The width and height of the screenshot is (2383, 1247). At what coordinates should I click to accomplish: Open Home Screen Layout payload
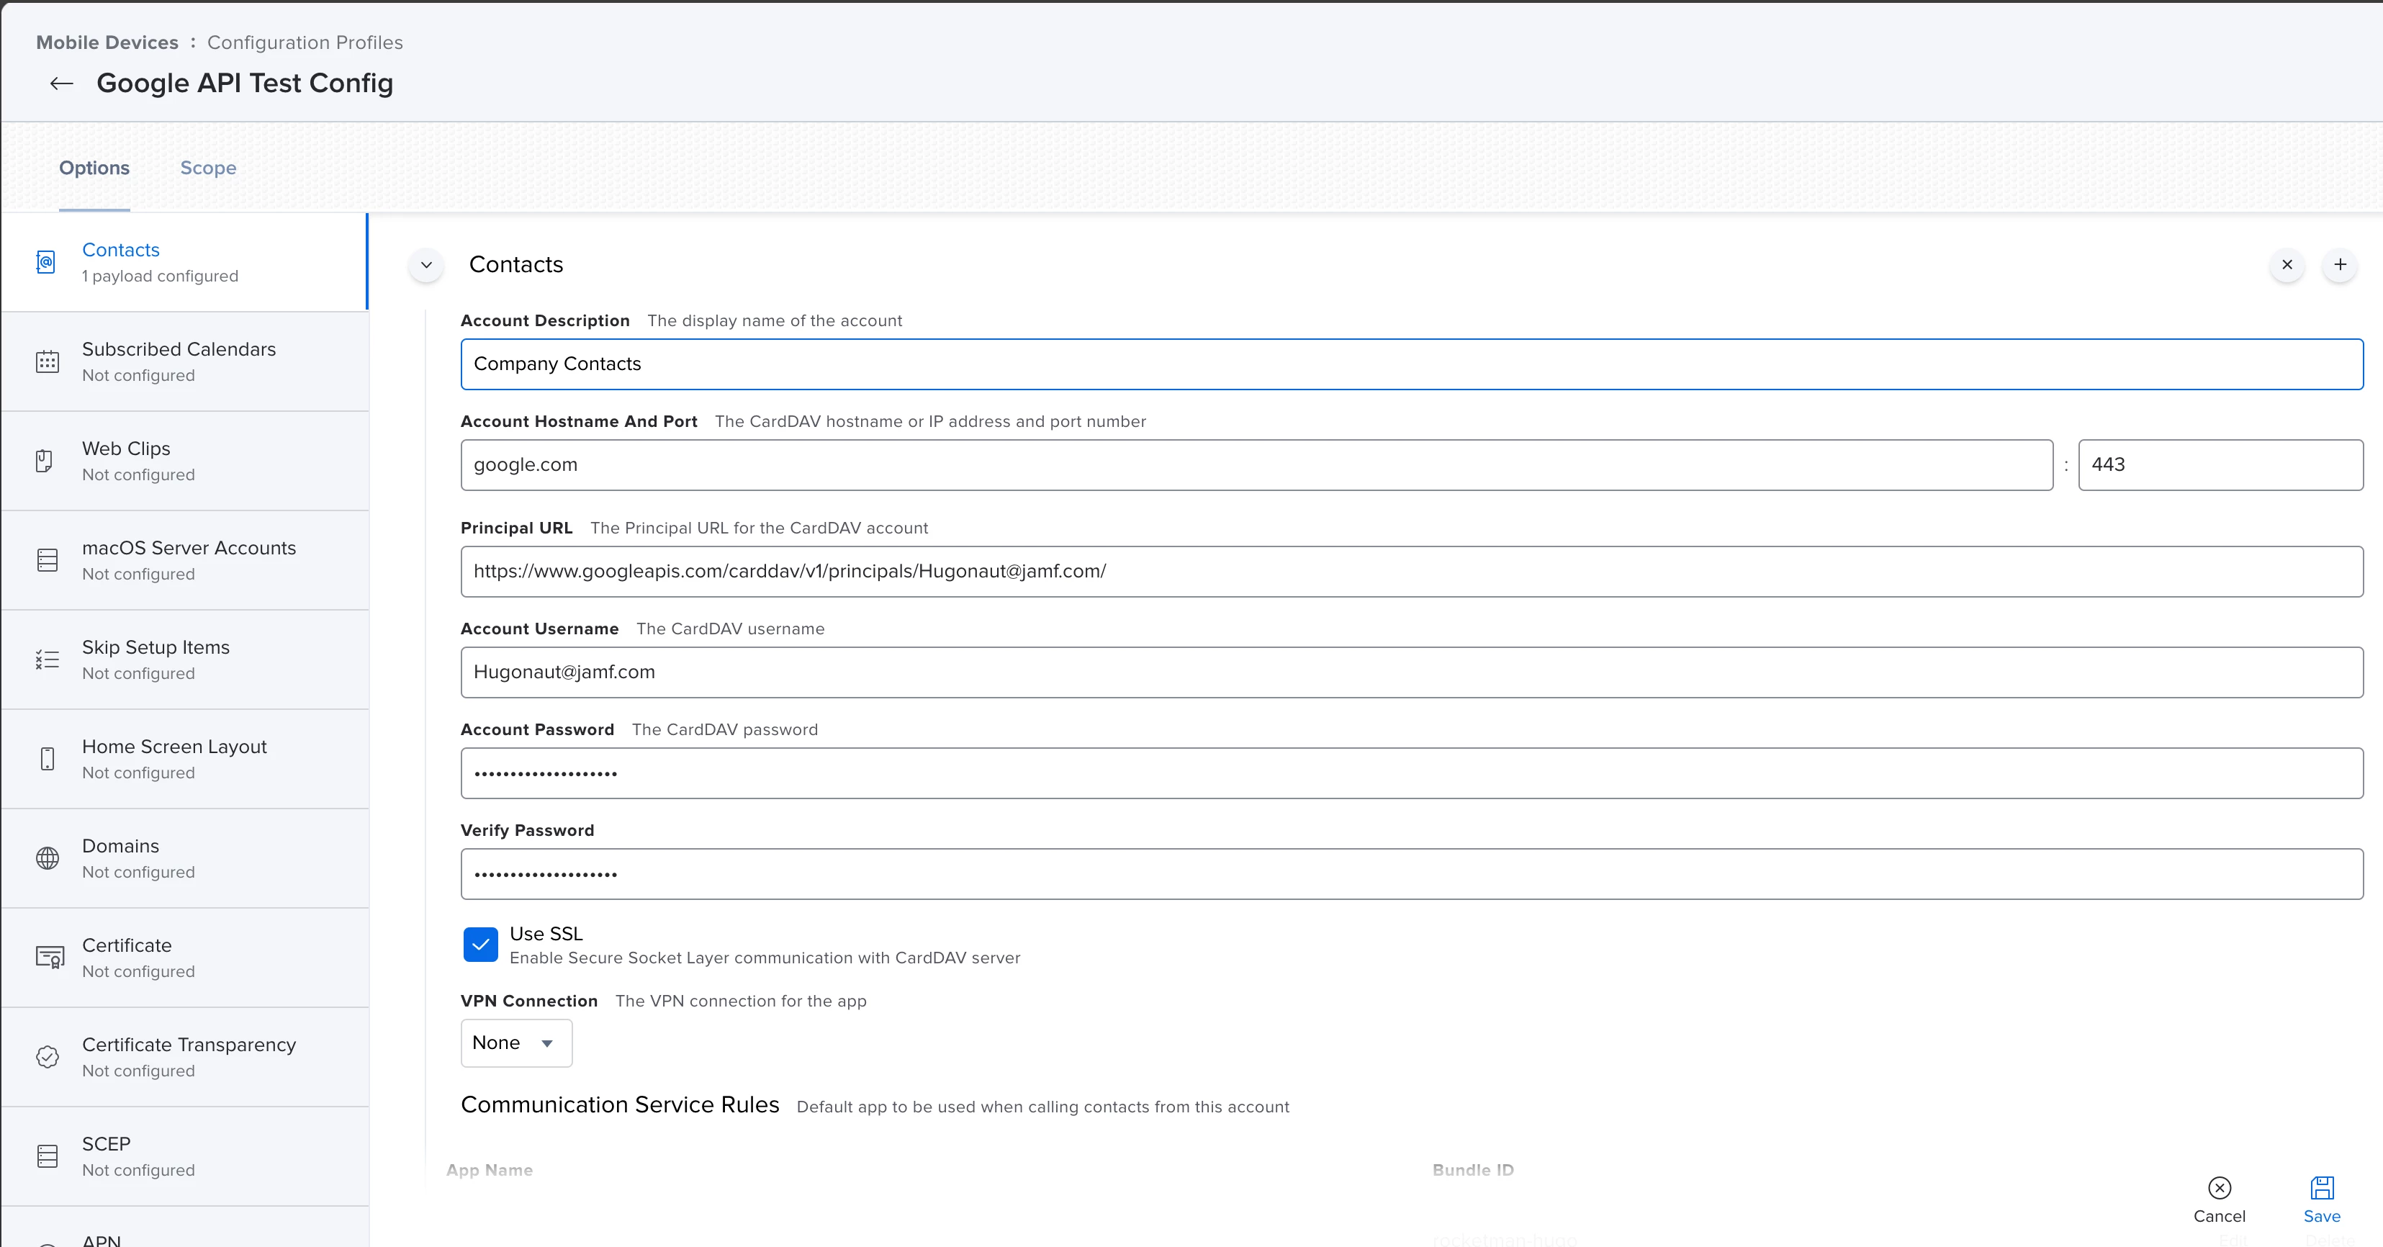pyautogui.click(x=174, y=759)
